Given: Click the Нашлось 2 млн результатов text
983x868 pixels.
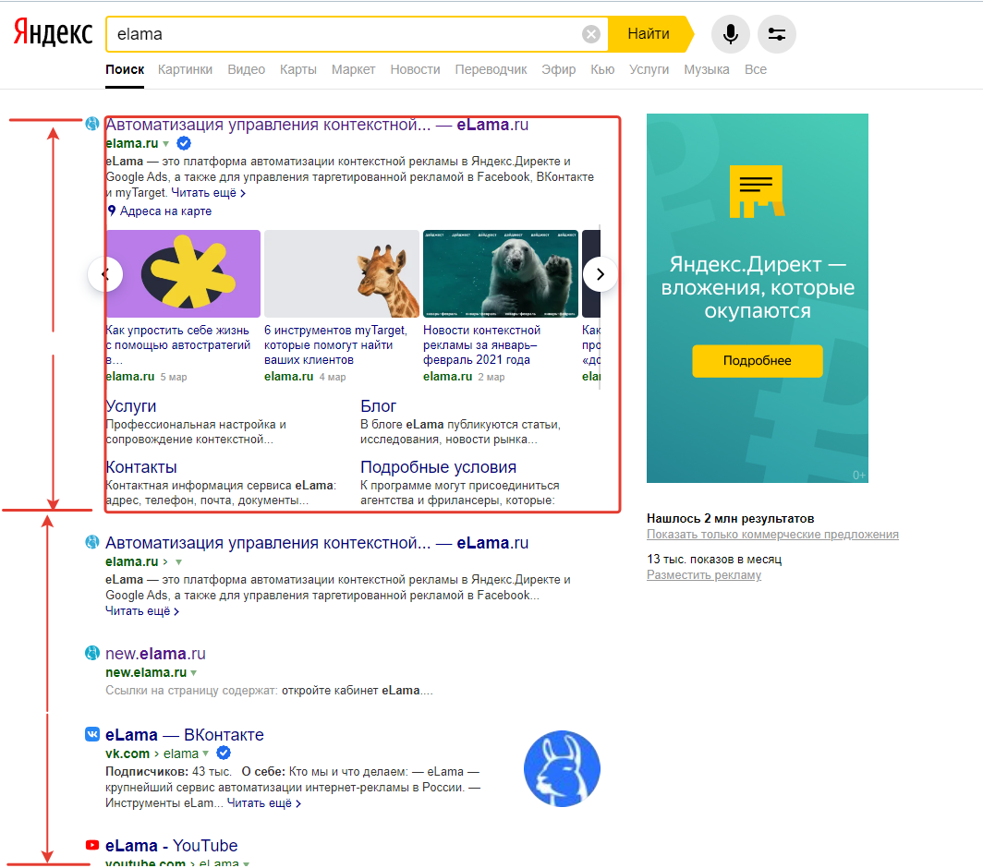Looking at the screenshot, I should click(x=731, y=518).
